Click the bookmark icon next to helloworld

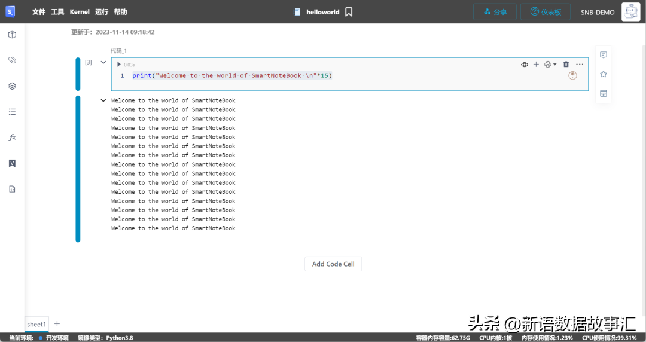(349, 12)
